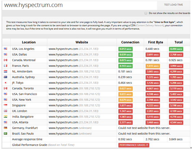Check 'Do not show the results on the boards'

pos(146,13)
